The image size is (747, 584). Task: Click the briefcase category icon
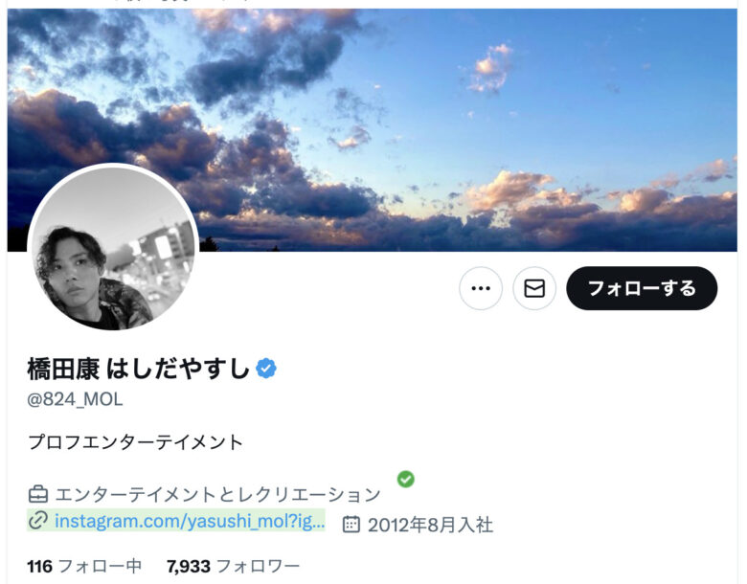tap(38, 494)
